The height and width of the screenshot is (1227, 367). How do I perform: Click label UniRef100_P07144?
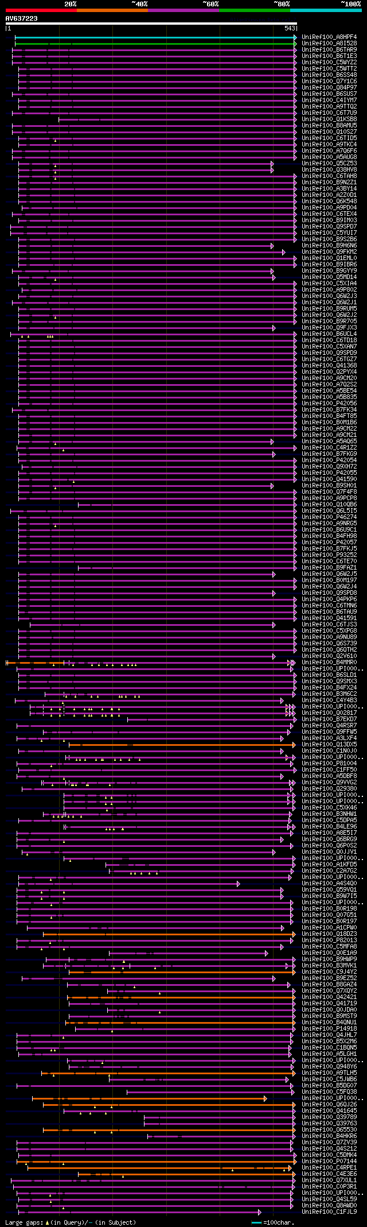point(329,1162)
